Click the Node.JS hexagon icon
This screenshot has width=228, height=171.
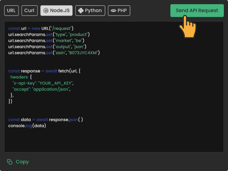[46, 11]
